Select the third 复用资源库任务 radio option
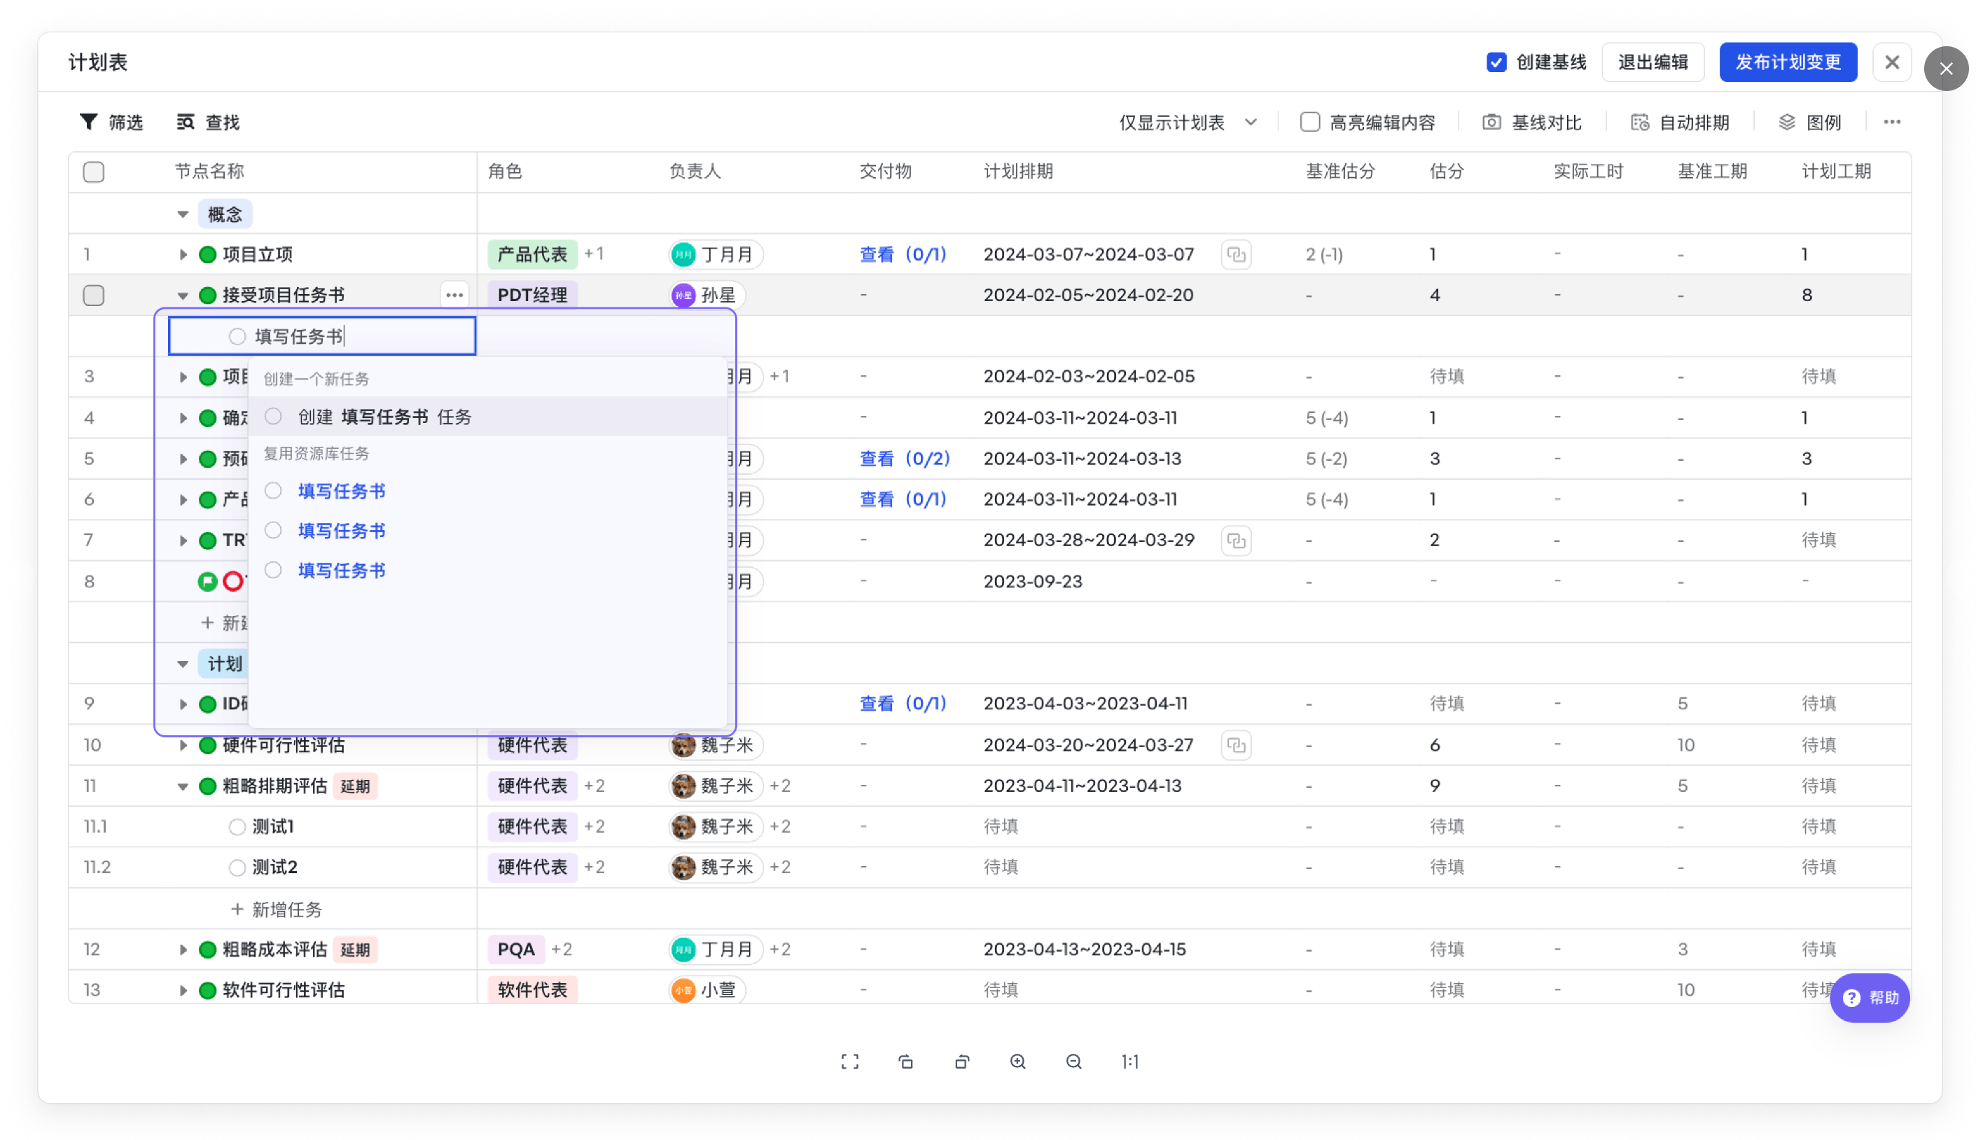This screenshot has height=1140, width=1983. pos(273,571)
